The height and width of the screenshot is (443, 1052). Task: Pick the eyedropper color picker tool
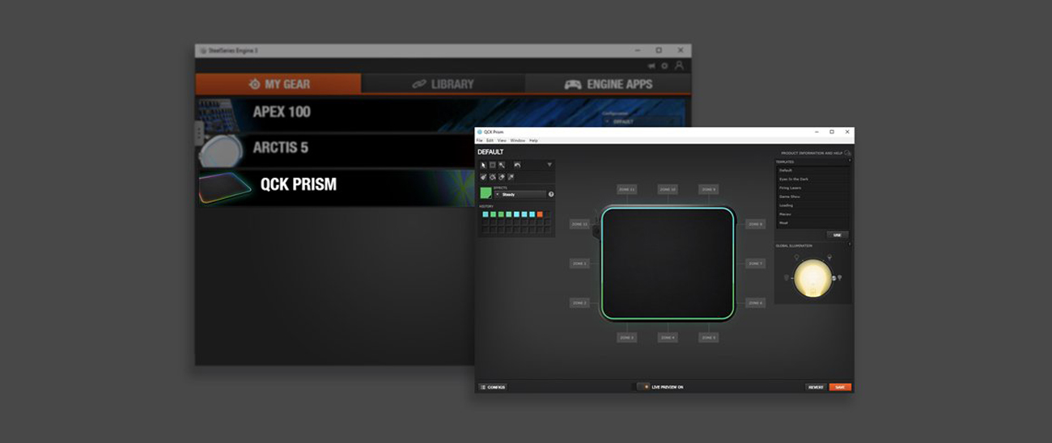[511, 177]
